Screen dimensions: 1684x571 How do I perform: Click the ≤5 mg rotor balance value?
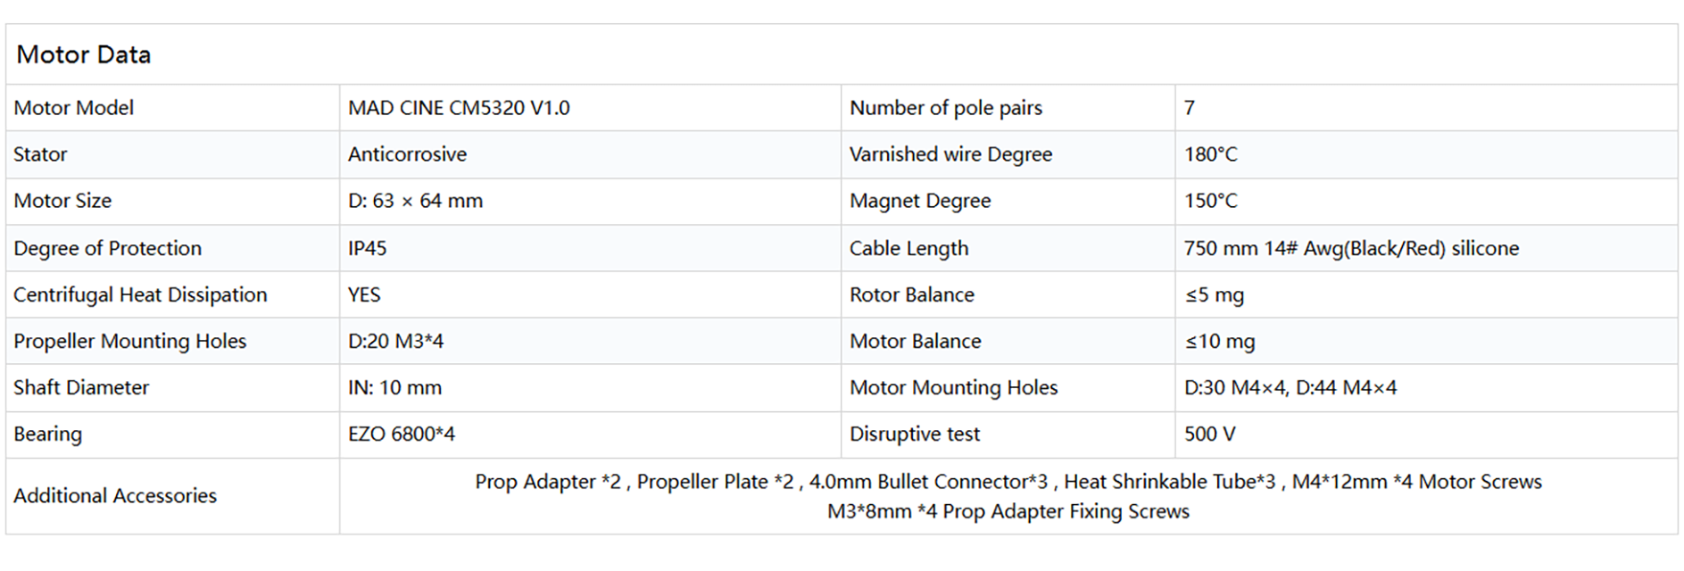[1214, 294]
